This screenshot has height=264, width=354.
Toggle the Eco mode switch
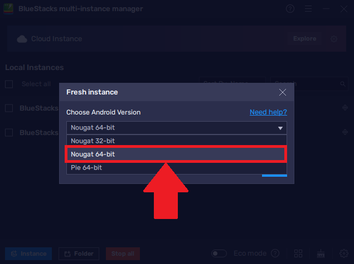click(219, 253)
